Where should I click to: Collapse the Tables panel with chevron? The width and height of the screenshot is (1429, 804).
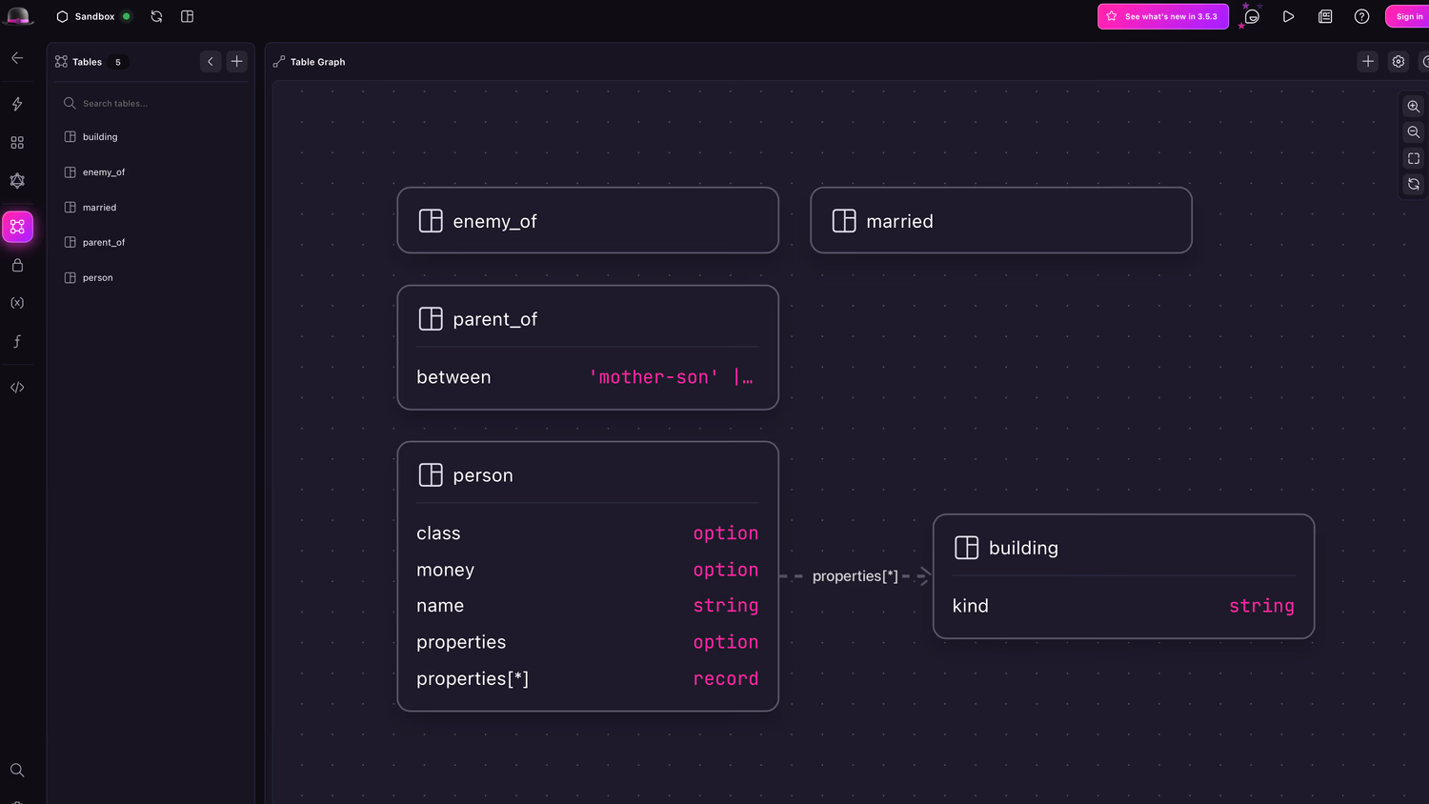click(211, 62)
